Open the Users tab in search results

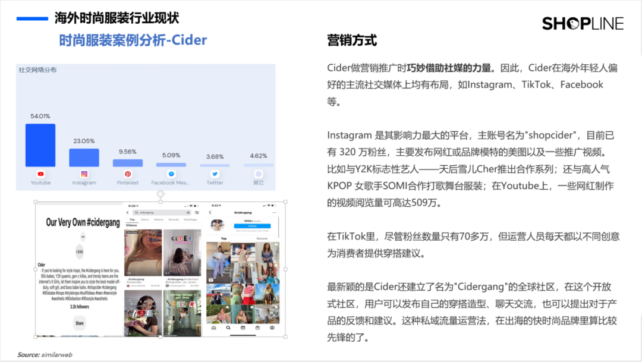[144, 219]
